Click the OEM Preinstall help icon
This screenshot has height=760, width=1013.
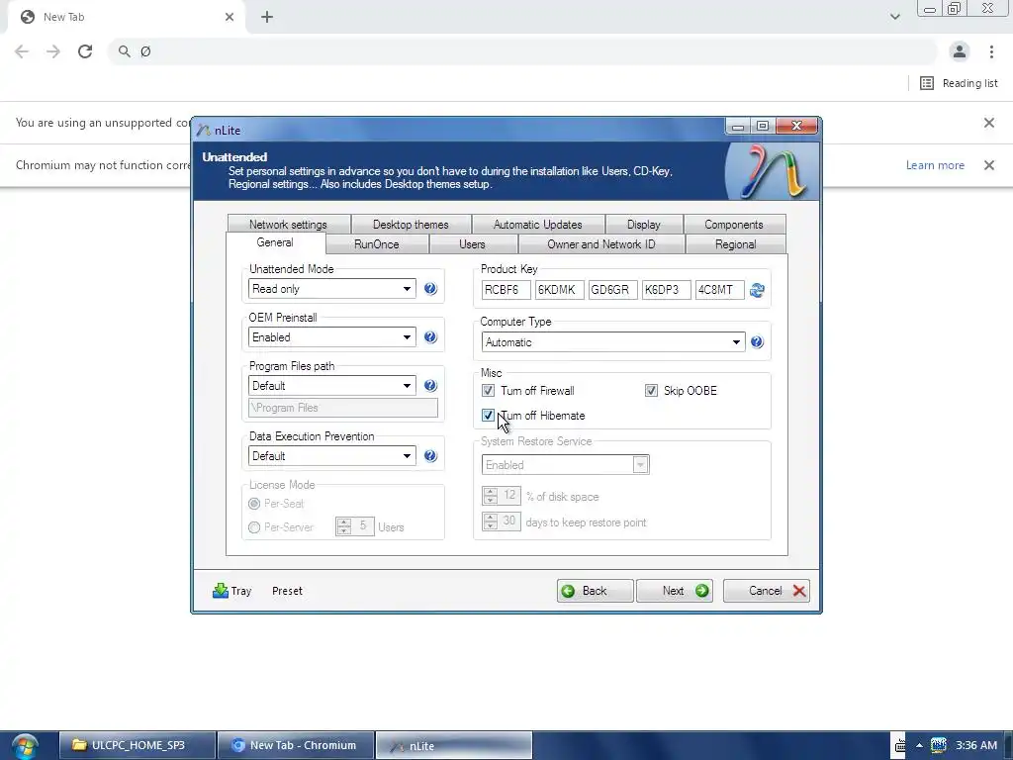tap(430, 337)
